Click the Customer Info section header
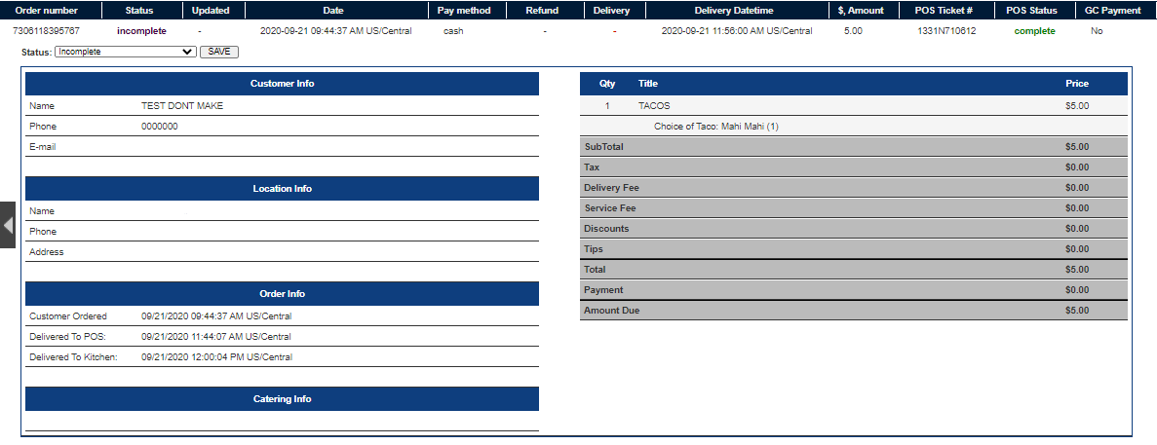 [282, 84]
